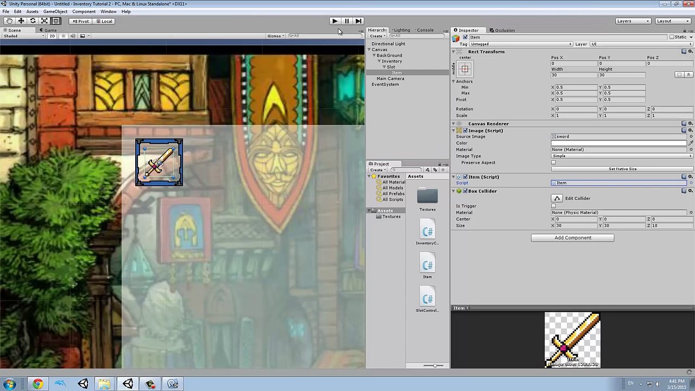Enable the Is Trigger checkbox
The height and width of the screenshot is (391, 695).
[553, 206]
